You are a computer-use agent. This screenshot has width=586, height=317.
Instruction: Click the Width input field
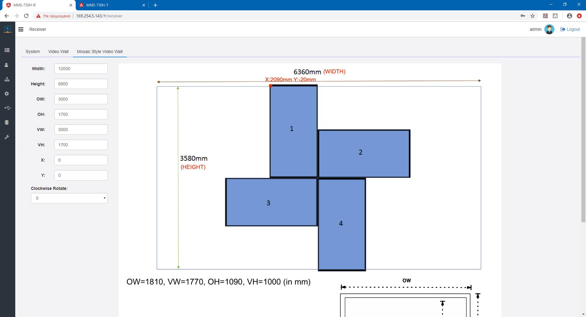pos(81,69)
